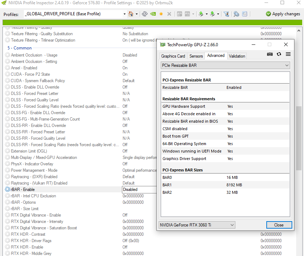Click the CSM disabled requirement row

225,129
